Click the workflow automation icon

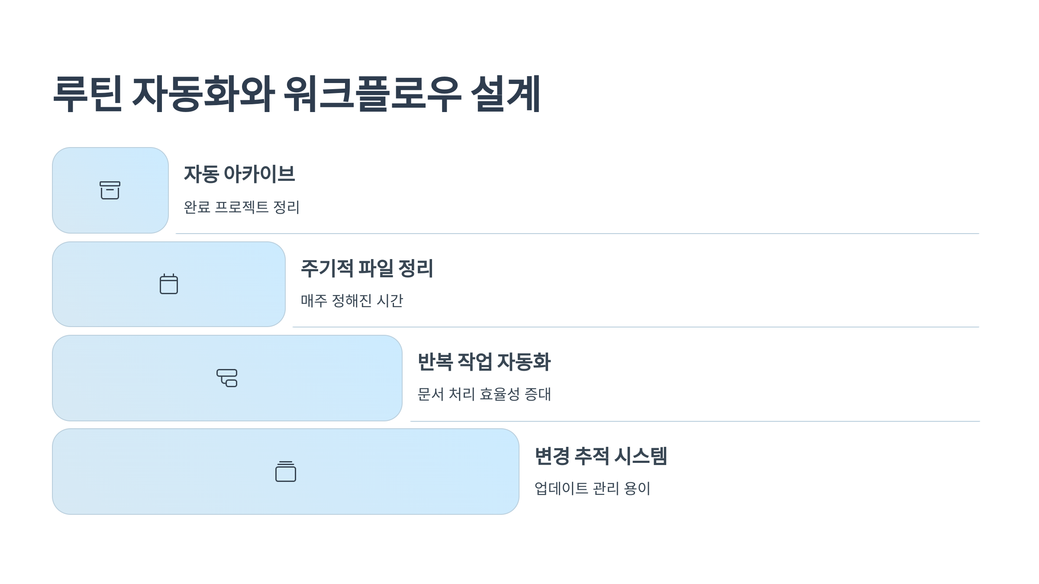(227, 378)
